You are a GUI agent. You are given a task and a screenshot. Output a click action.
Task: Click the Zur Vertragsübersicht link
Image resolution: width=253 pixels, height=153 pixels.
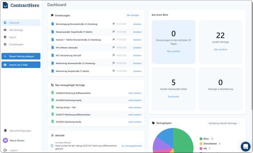(132, 146)
